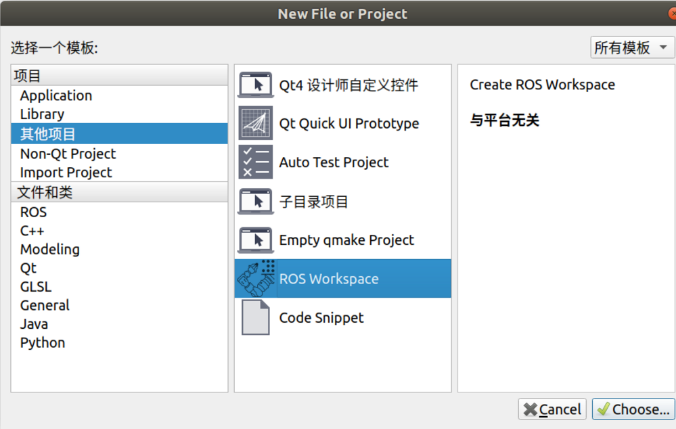Click the Code Snippet file icon
The height and width of the screenshot is (429, 676).
click(x=256, y=317)
